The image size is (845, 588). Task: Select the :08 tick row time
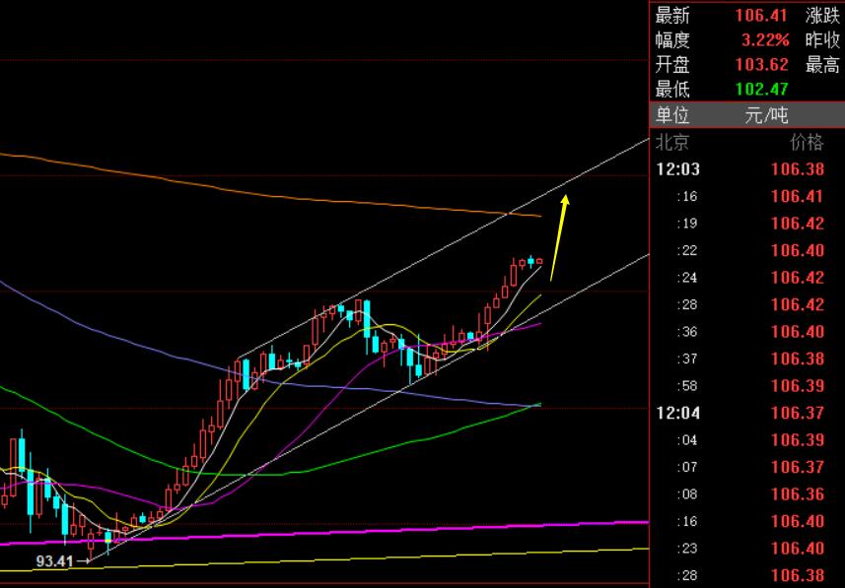pyautogui.click(x=685, y=494)
